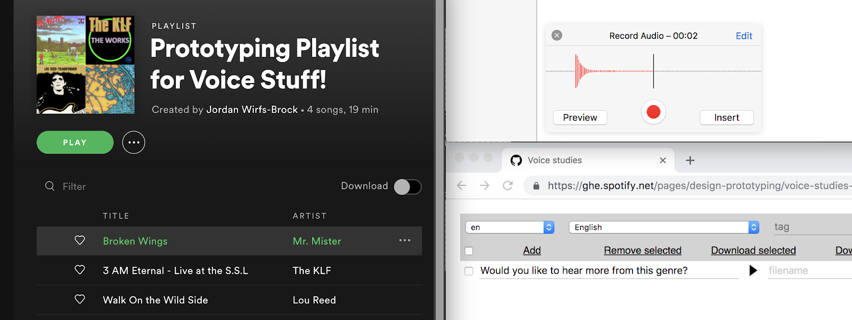Play the 'Would you like to hear' phrase
The width and height of the screenshot is (852, 320).
pos(753,270)
